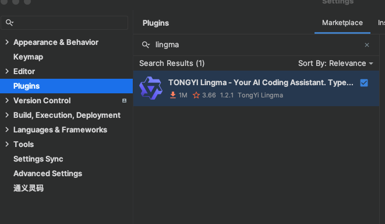This screenshot has width=385, height=224.
Task: Select TONGYI Lingma plugin title
Action: (261, 83)
